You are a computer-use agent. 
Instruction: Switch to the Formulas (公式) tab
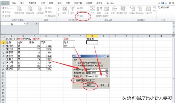point(43,3)
